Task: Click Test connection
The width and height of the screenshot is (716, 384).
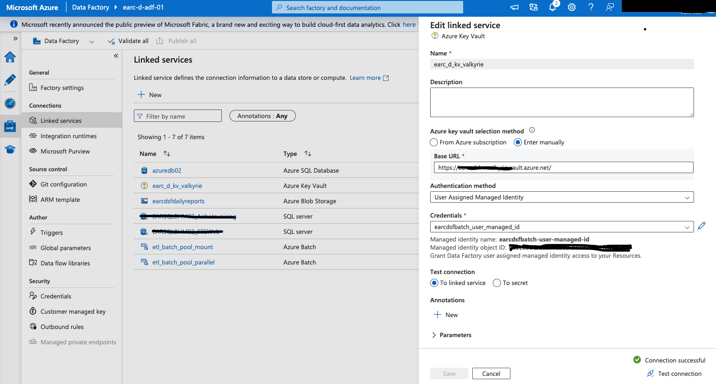Action: coord(674,373)
